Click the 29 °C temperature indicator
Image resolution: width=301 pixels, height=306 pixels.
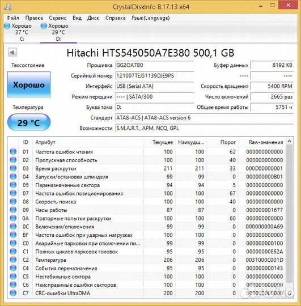(29, 122)
